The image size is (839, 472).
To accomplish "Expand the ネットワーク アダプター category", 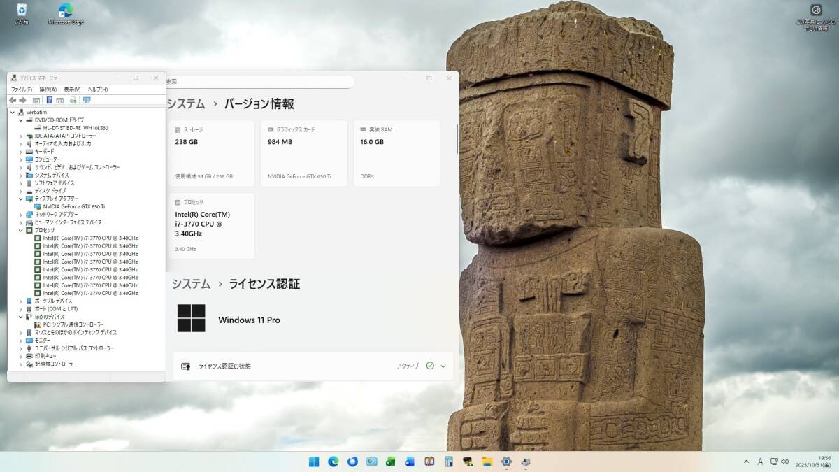I will pyautogui.click(x=21, y=215).
